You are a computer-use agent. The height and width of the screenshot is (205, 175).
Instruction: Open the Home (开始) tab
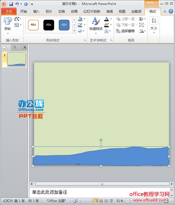(24, 12)
